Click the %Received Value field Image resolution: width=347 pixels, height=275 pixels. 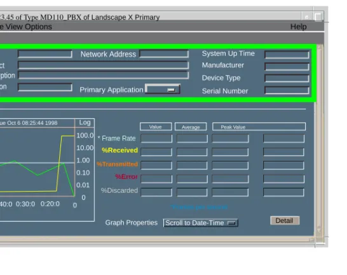156,152
